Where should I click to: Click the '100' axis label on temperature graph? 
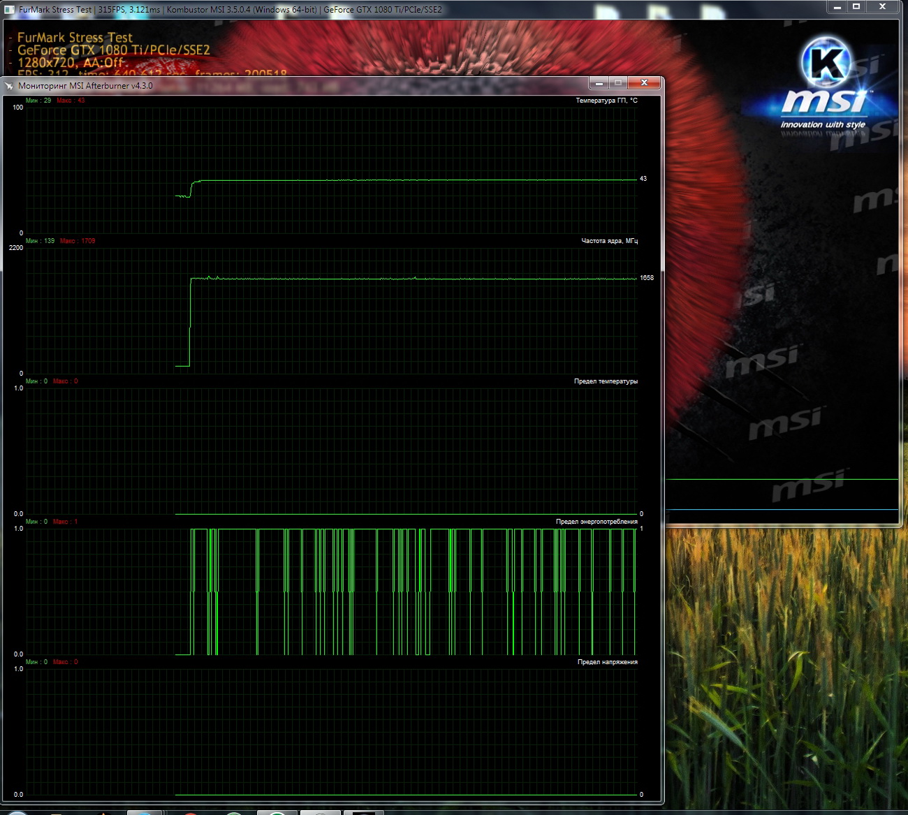tap(17, 108)
